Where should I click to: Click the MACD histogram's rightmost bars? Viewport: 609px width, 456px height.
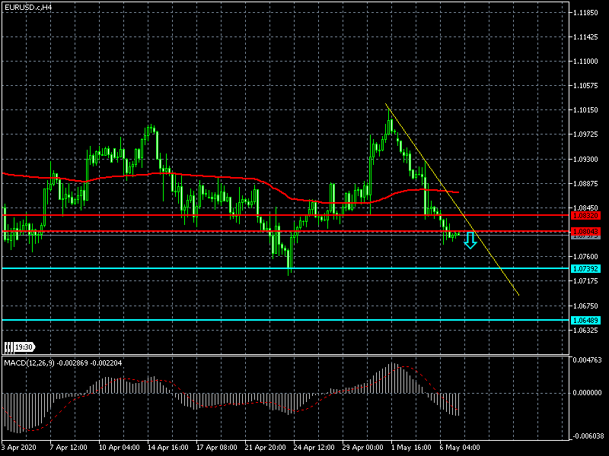click(458, 404)
